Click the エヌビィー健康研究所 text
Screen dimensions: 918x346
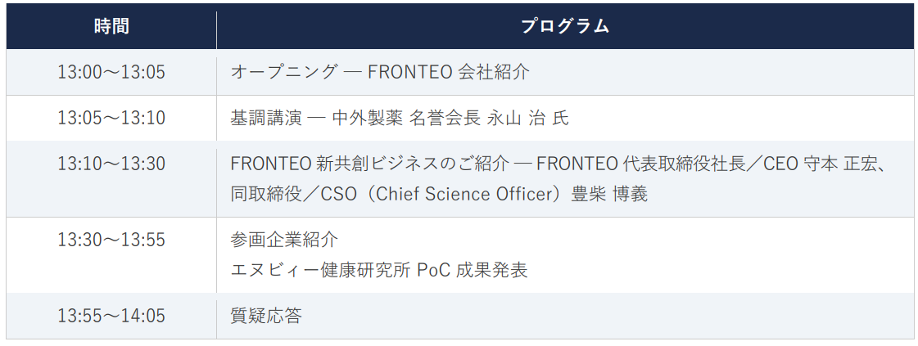point(320,270)
